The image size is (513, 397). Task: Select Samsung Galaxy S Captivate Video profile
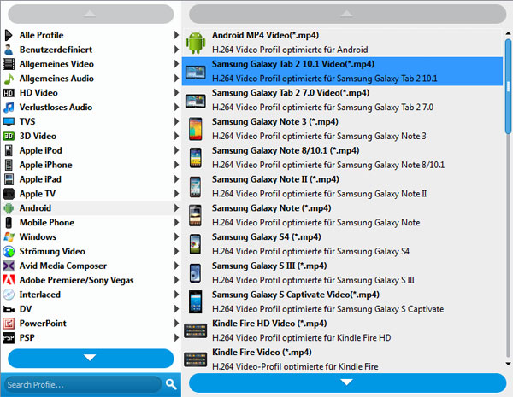pos(342,301)
